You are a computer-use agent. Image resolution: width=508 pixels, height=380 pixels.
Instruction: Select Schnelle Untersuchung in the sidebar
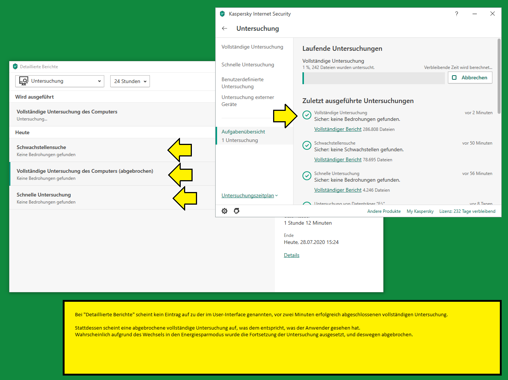(248, 65)
